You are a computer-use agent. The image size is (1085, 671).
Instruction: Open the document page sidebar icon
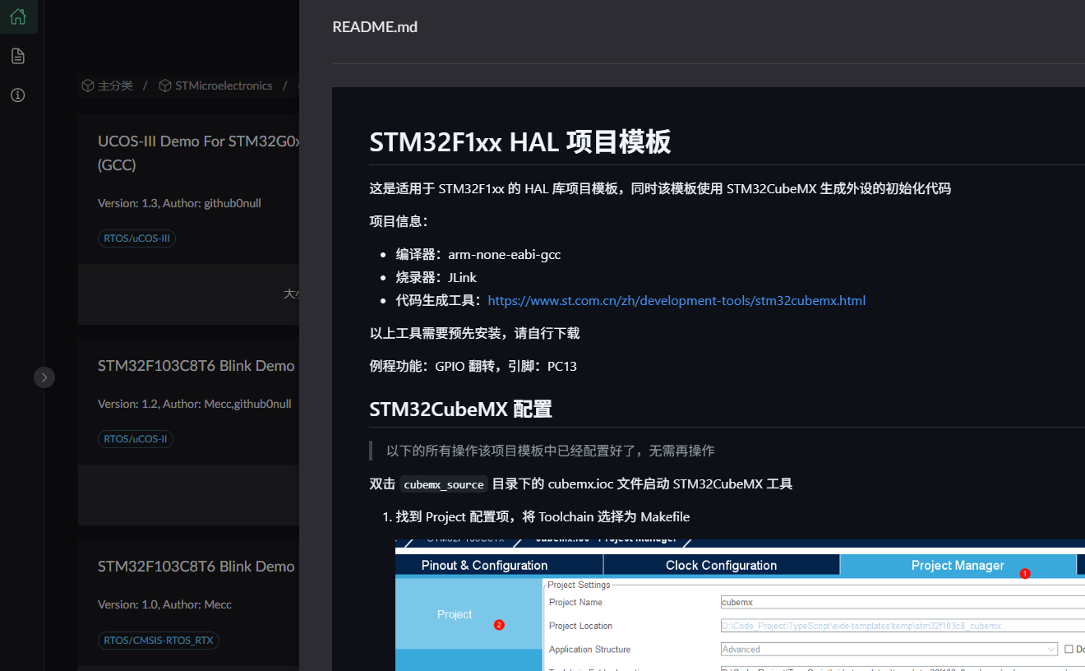tap(18, 56)
